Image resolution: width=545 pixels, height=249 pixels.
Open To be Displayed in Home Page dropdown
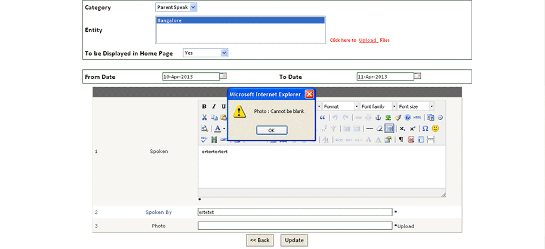(x=205, y=53)
